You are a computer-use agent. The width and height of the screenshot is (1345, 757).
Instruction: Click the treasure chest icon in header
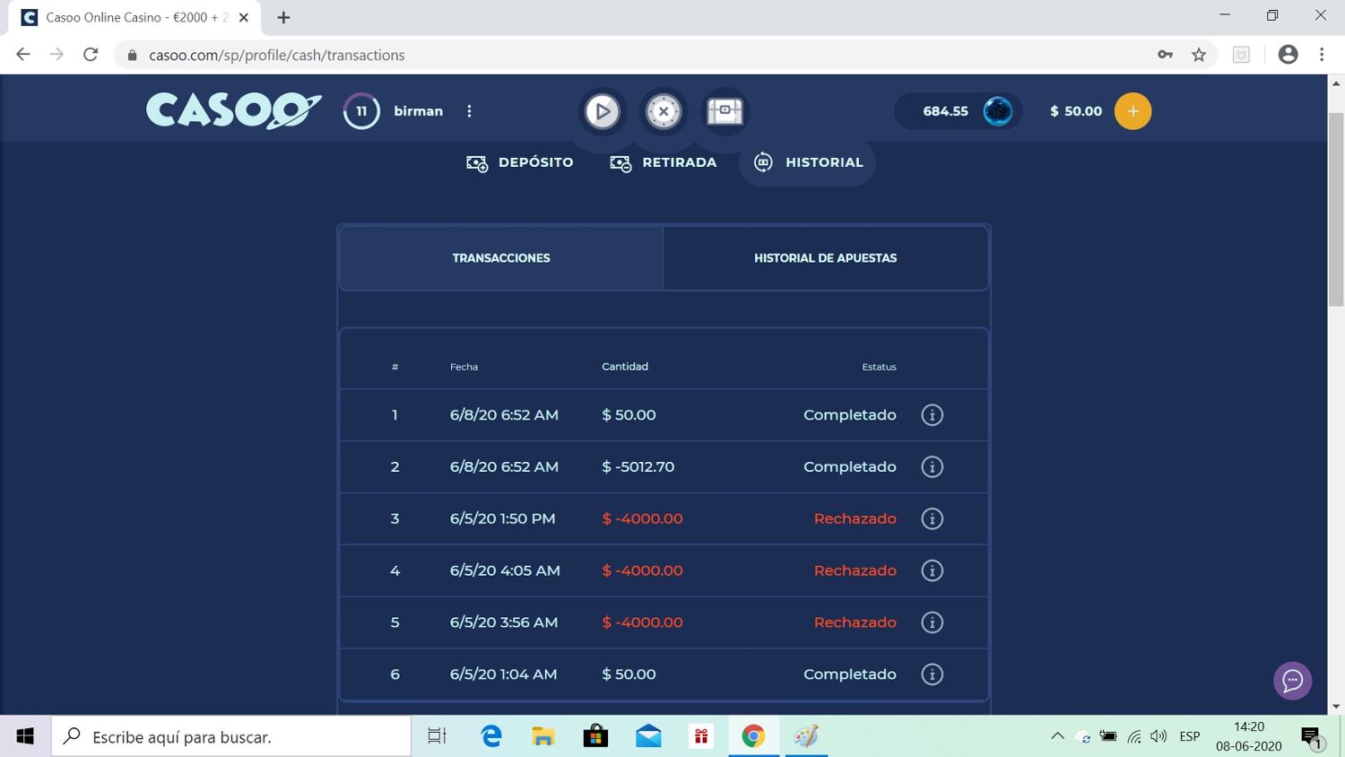tap(725, 111)
